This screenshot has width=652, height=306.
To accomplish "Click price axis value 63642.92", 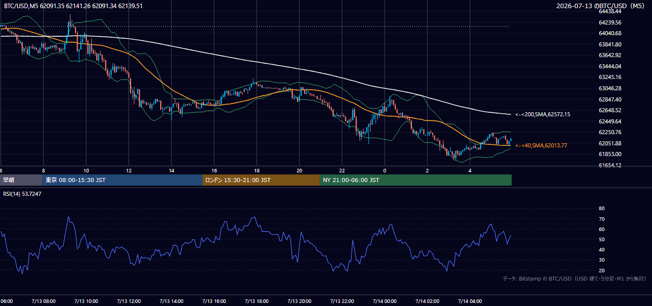I will click(x=610, y=55).
